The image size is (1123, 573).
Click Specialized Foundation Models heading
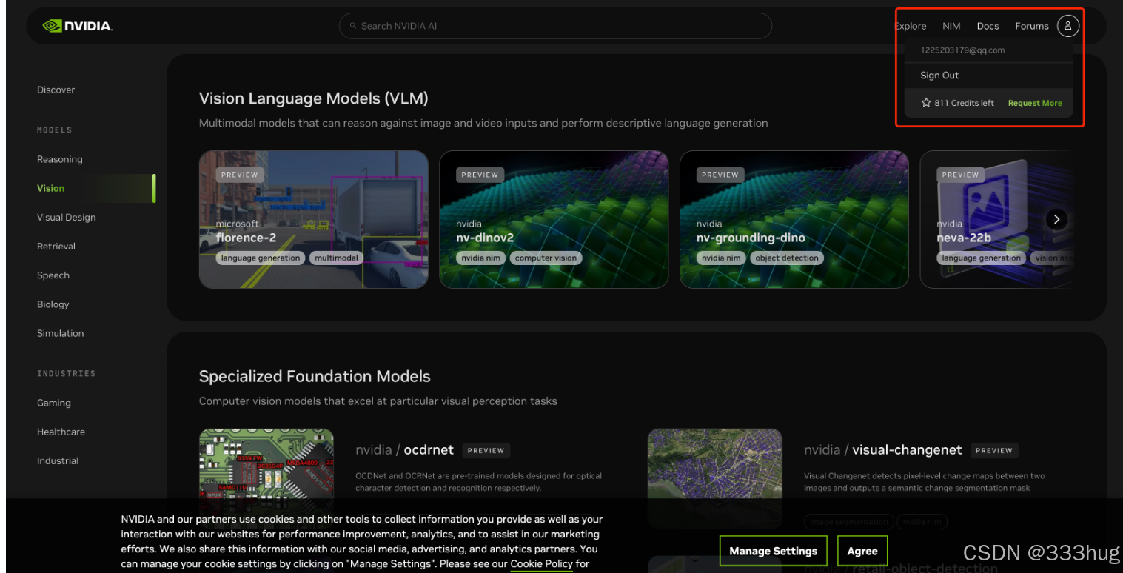315,376
